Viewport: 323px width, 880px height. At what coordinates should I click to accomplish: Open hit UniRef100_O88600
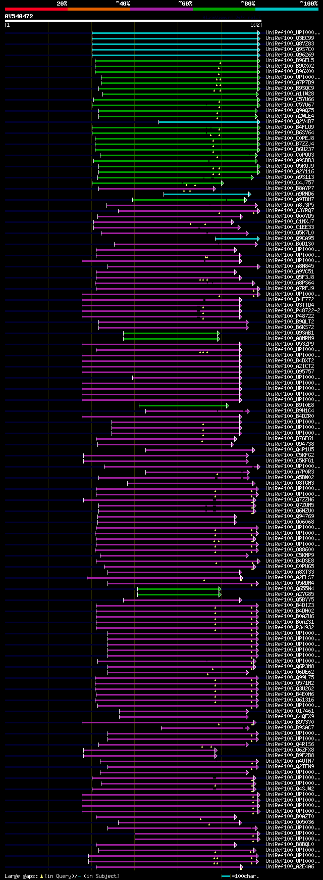pos(290,549)
